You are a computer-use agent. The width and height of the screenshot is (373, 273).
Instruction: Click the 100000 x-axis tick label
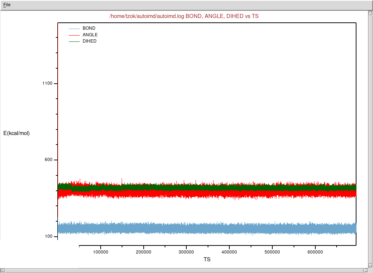pos(101,252)
